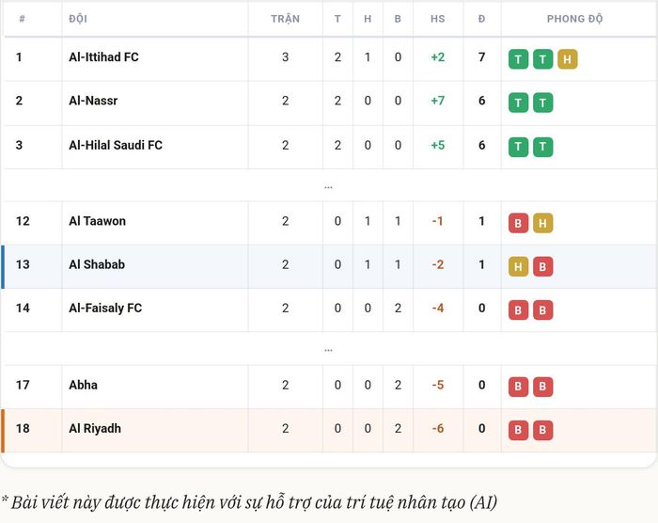Open the Al Shabab team link
This screenshot has width=658, height=523.
pos(97,264)
